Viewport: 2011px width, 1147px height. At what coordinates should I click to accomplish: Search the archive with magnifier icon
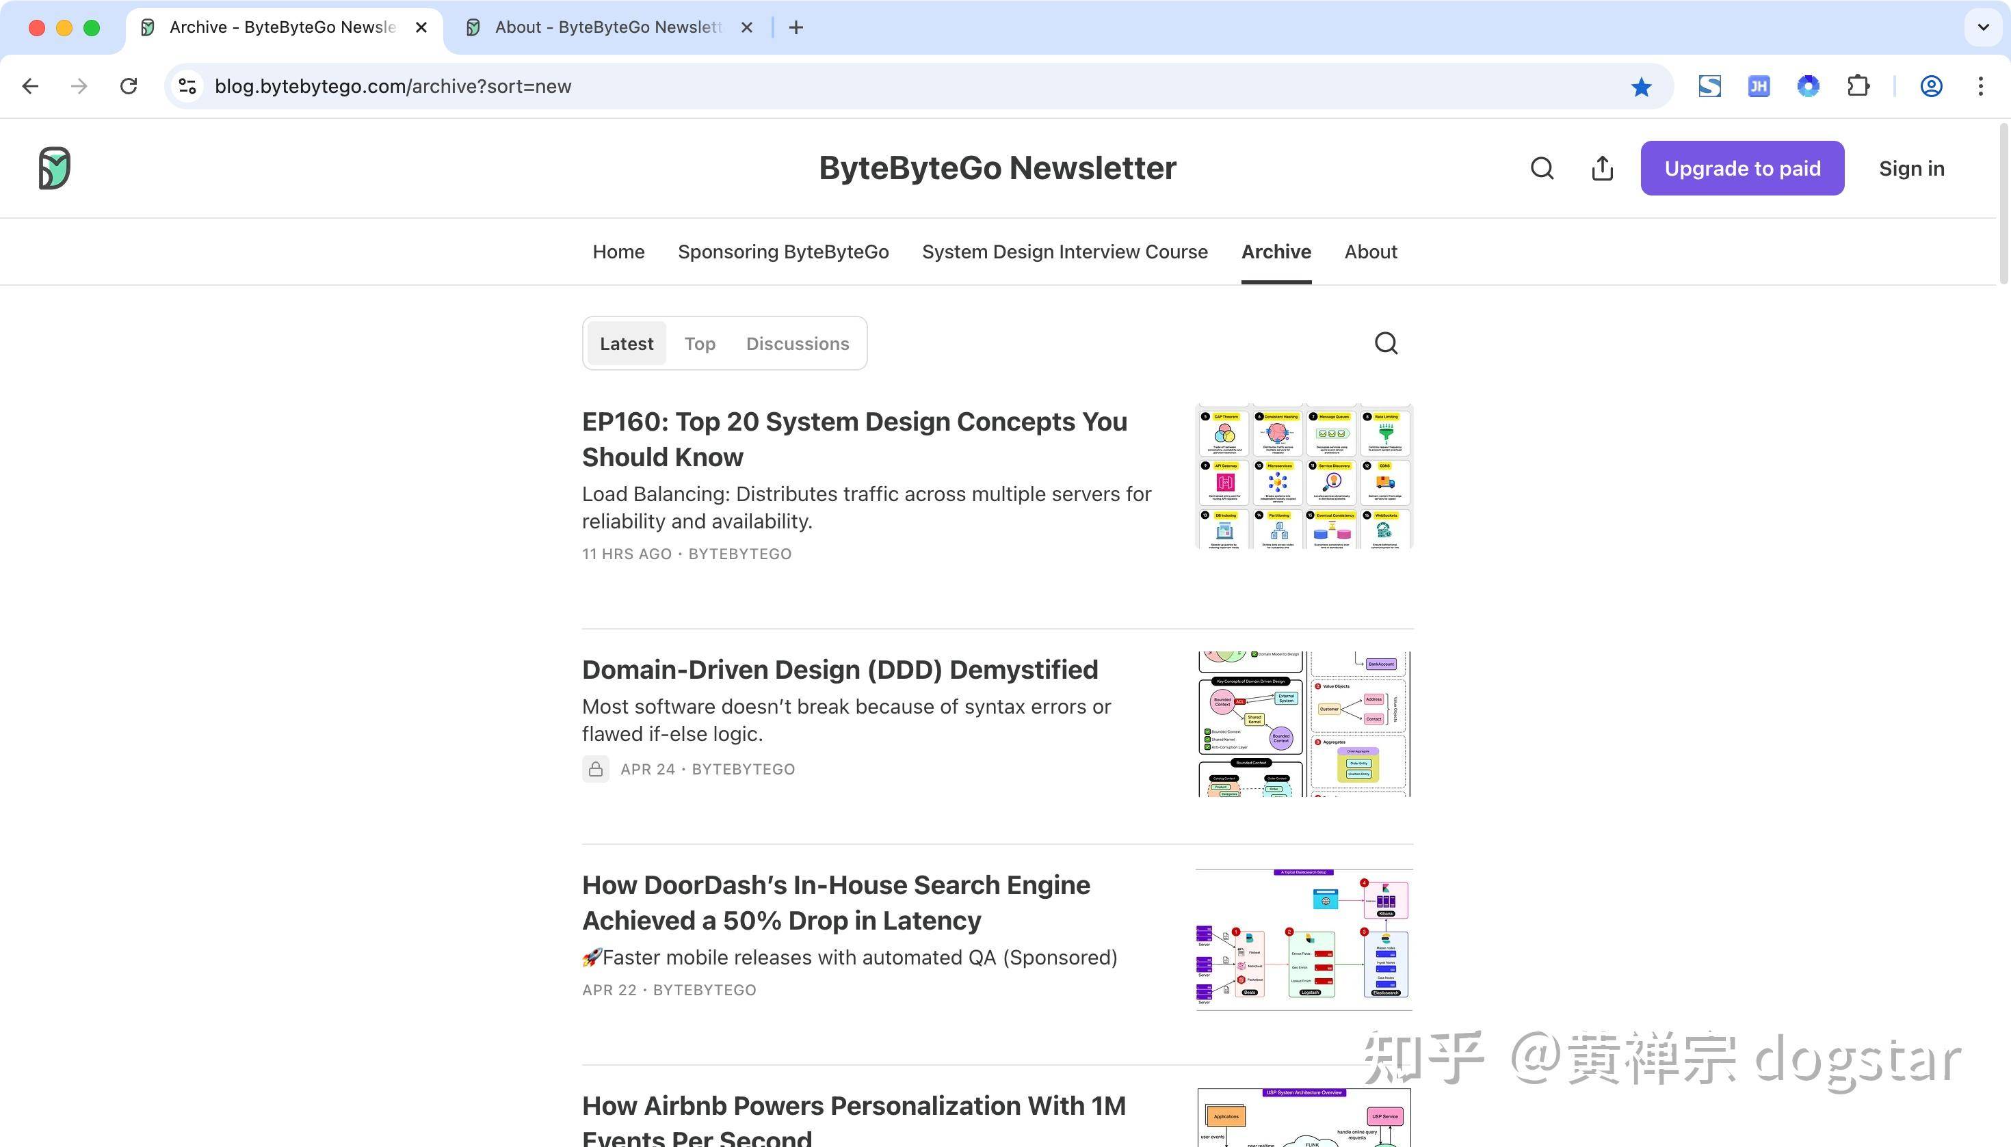pyautogui.click(x=1386, y=343)
